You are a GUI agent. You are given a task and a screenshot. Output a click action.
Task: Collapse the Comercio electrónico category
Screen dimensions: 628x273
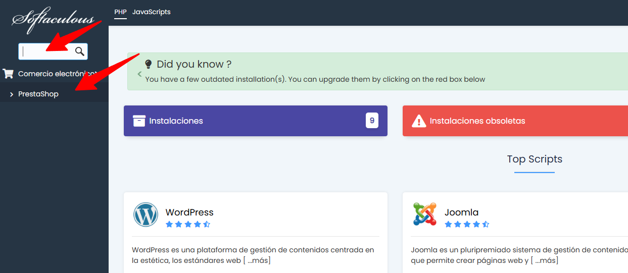pyautogui.click(x=56, y=74)
